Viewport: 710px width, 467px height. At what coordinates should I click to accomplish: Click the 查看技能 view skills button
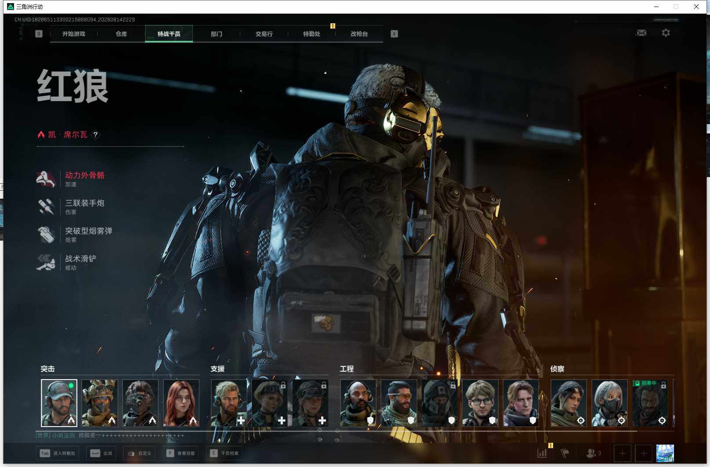181,453
